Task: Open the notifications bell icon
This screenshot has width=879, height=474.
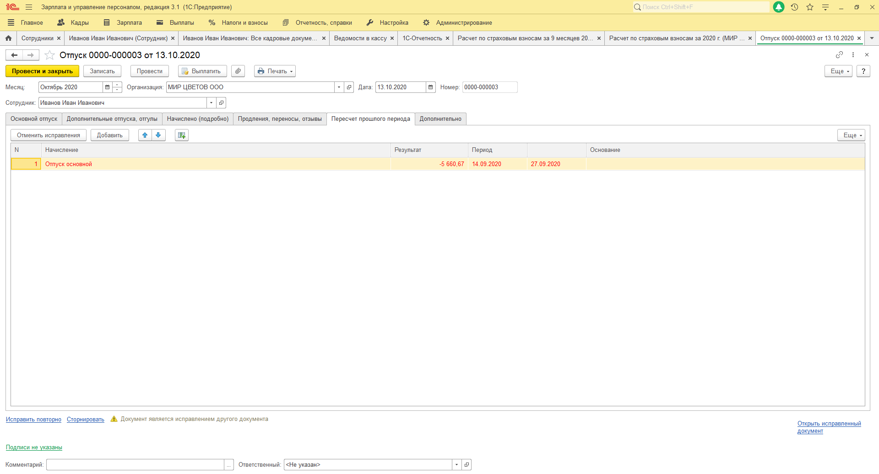Action: (778, 7)
